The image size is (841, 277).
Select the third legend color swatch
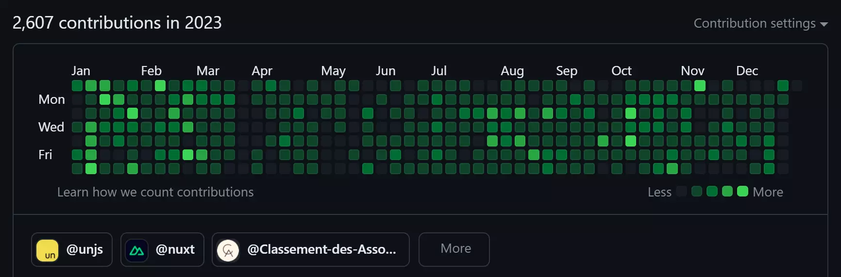(x=712, y=191)
